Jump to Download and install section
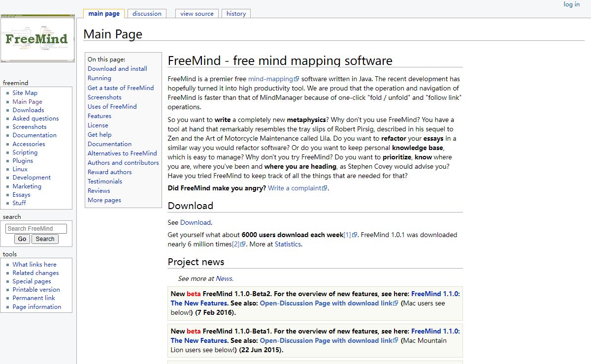The height and width of the screenshot is (364, 591). pyautogui.click(x=117, y=69)
